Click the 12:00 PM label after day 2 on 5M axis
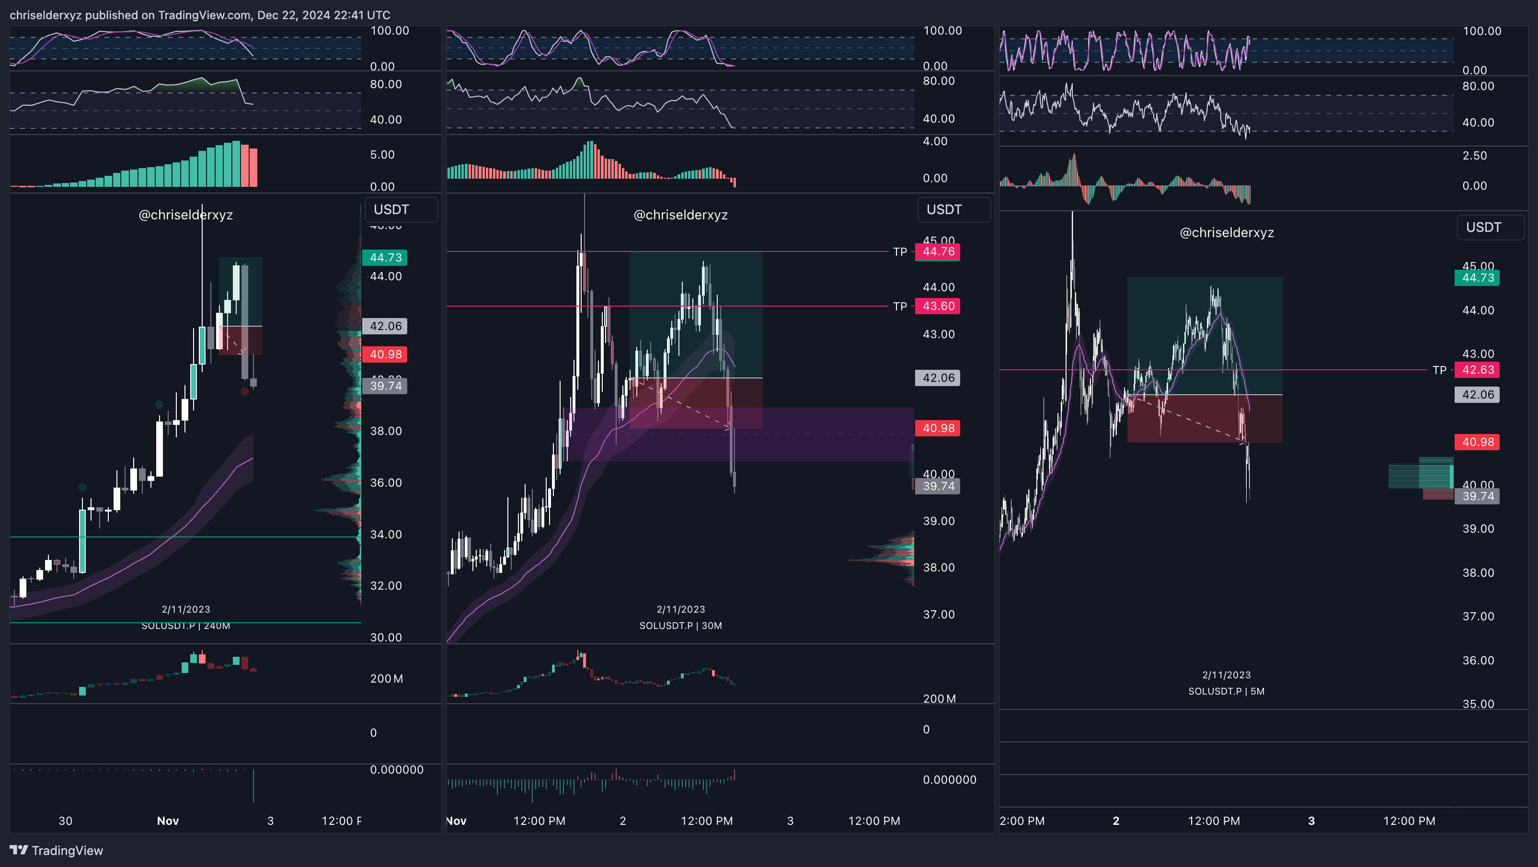Image resolution: width=1538 pixels, height=867 pixels. [1214, 821]
